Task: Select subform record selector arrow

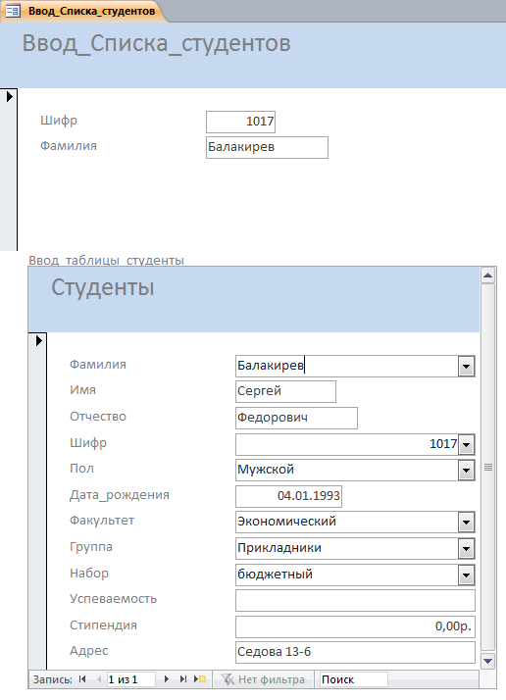Action: 39,340
